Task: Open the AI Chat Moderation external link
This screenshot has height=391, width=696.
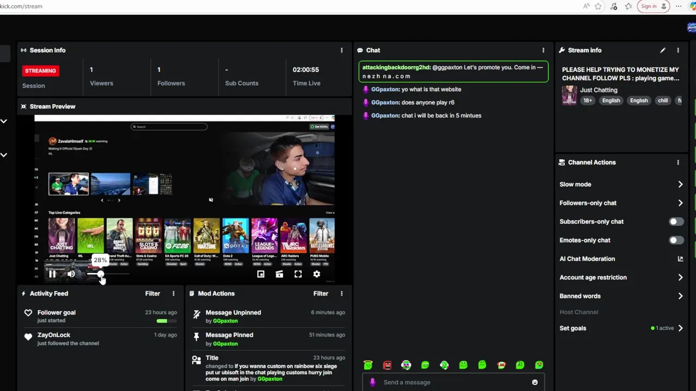Action: 680,259
